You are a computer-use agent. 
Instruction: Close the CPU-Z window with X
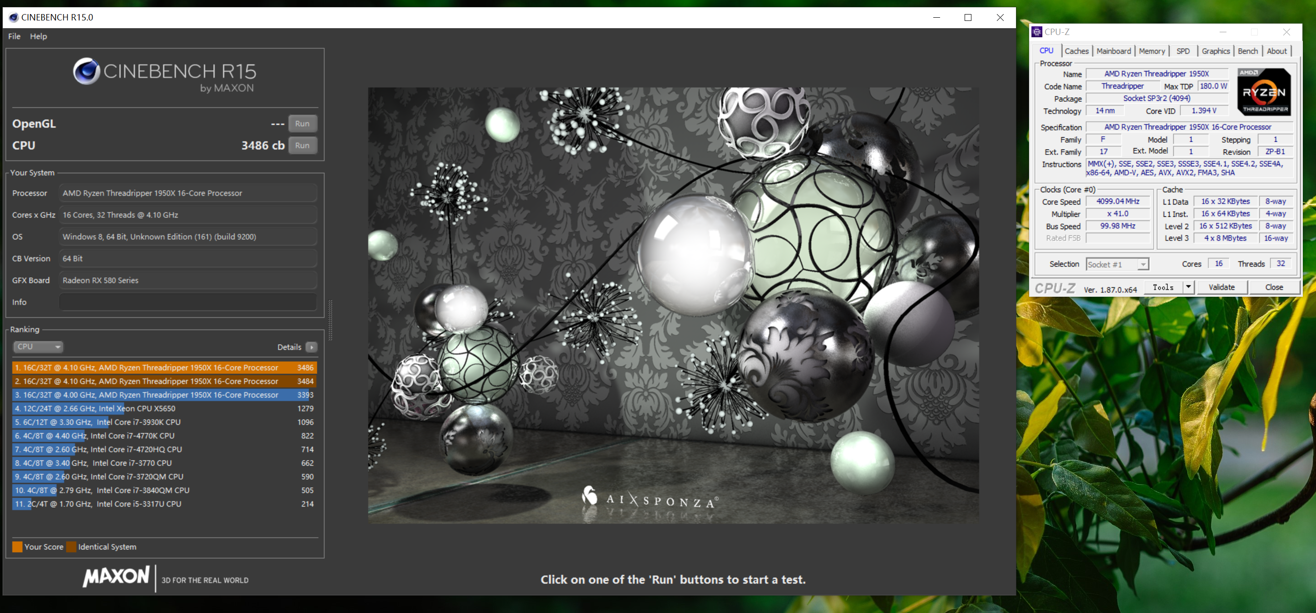point(1286,32)
